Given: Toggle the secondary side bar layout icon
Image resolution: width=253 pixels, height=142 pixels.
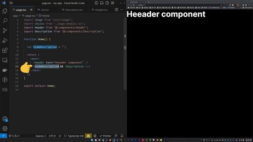Looking at the screenshot, I should (107, 3).
